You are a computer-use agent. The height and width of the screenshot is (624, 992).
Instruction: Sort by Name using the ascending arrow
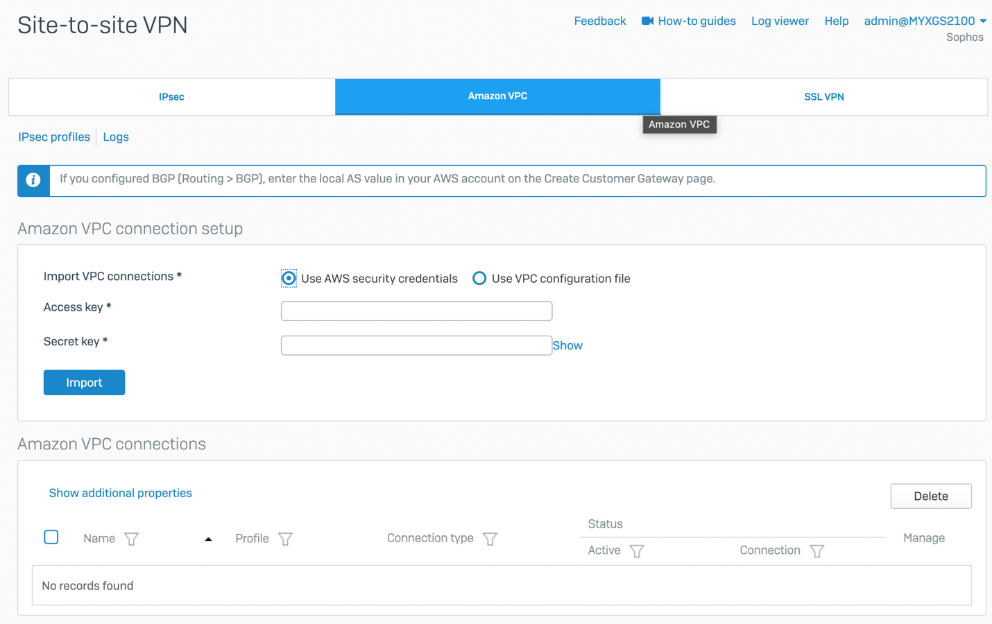[x=208, y=539]
